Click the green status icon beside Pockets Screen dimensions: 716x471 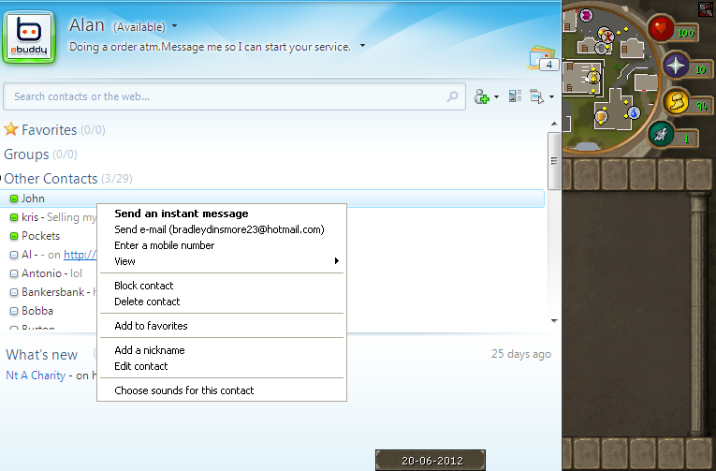coord(14,236)
